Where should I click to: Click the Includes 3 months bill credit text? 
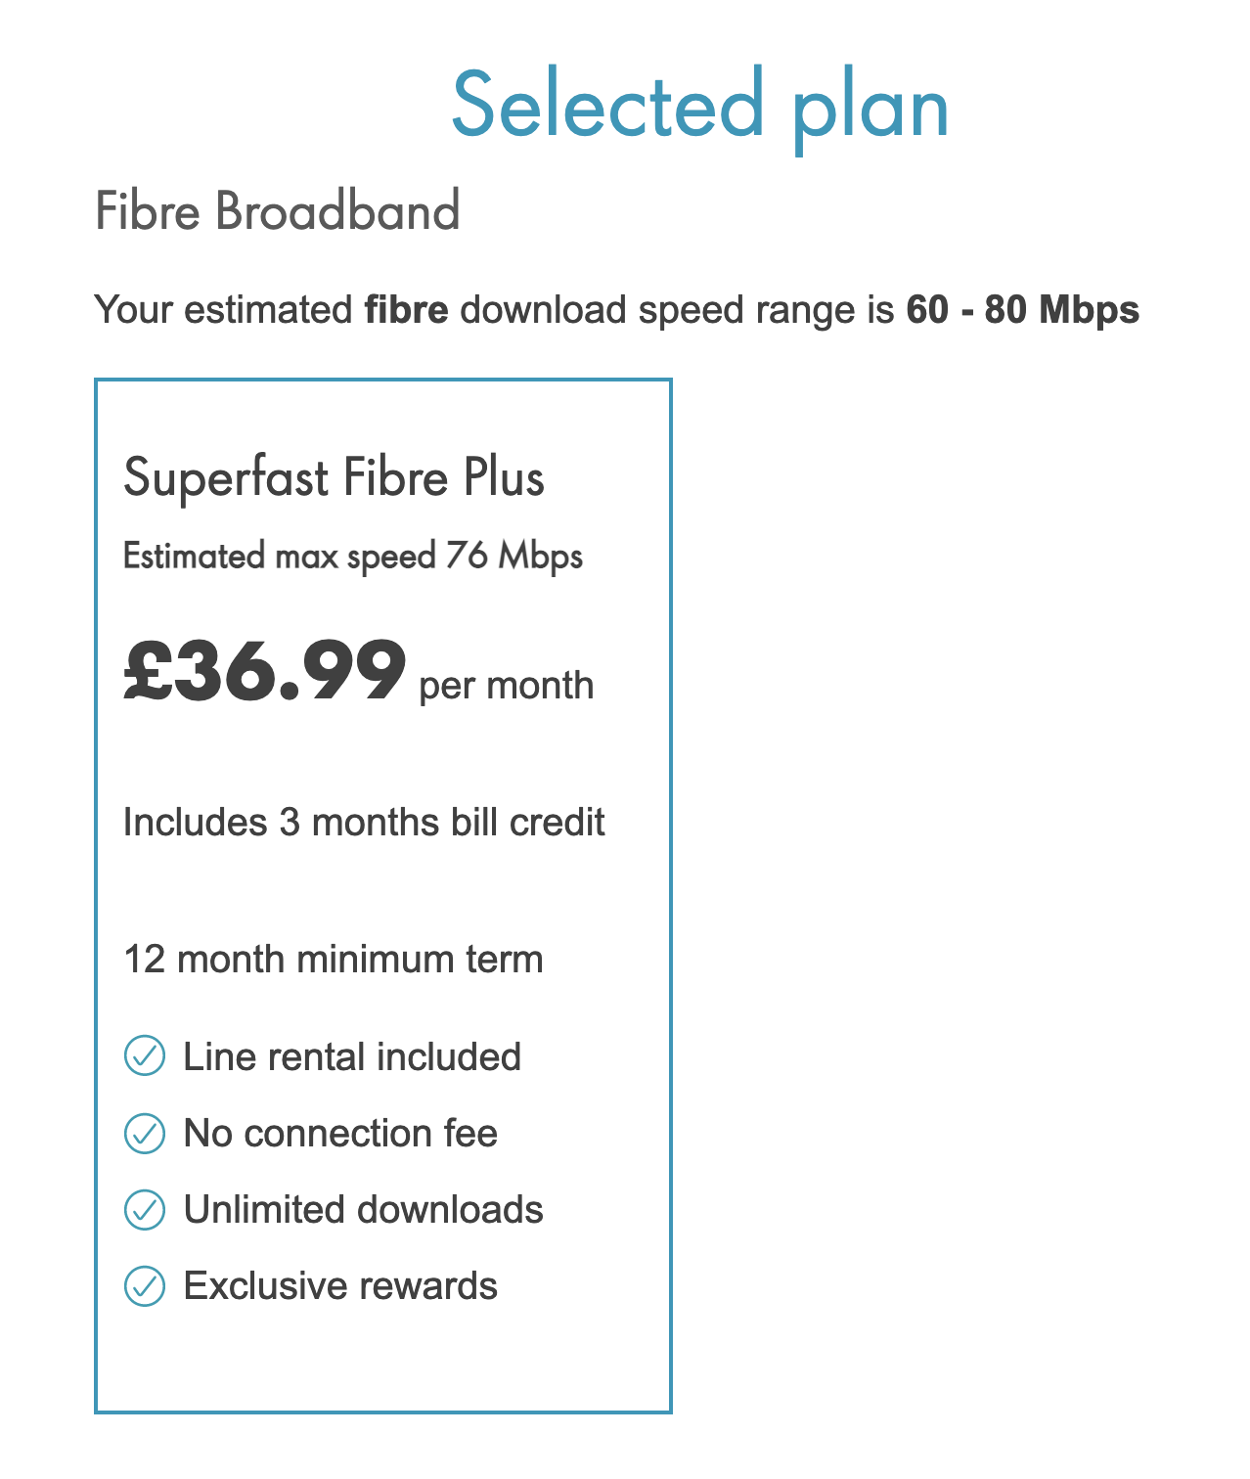[x=364, y=822]
